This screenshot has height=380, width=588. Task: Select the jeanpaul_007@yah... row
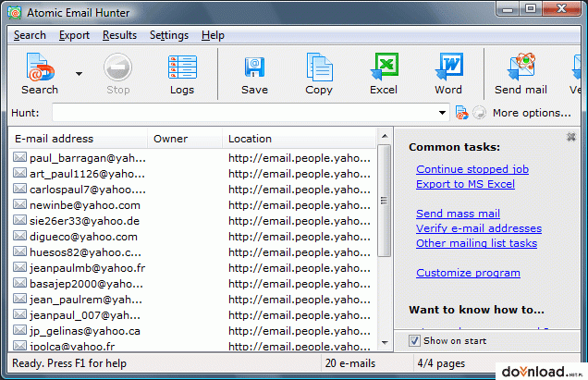tap(192, 315)
